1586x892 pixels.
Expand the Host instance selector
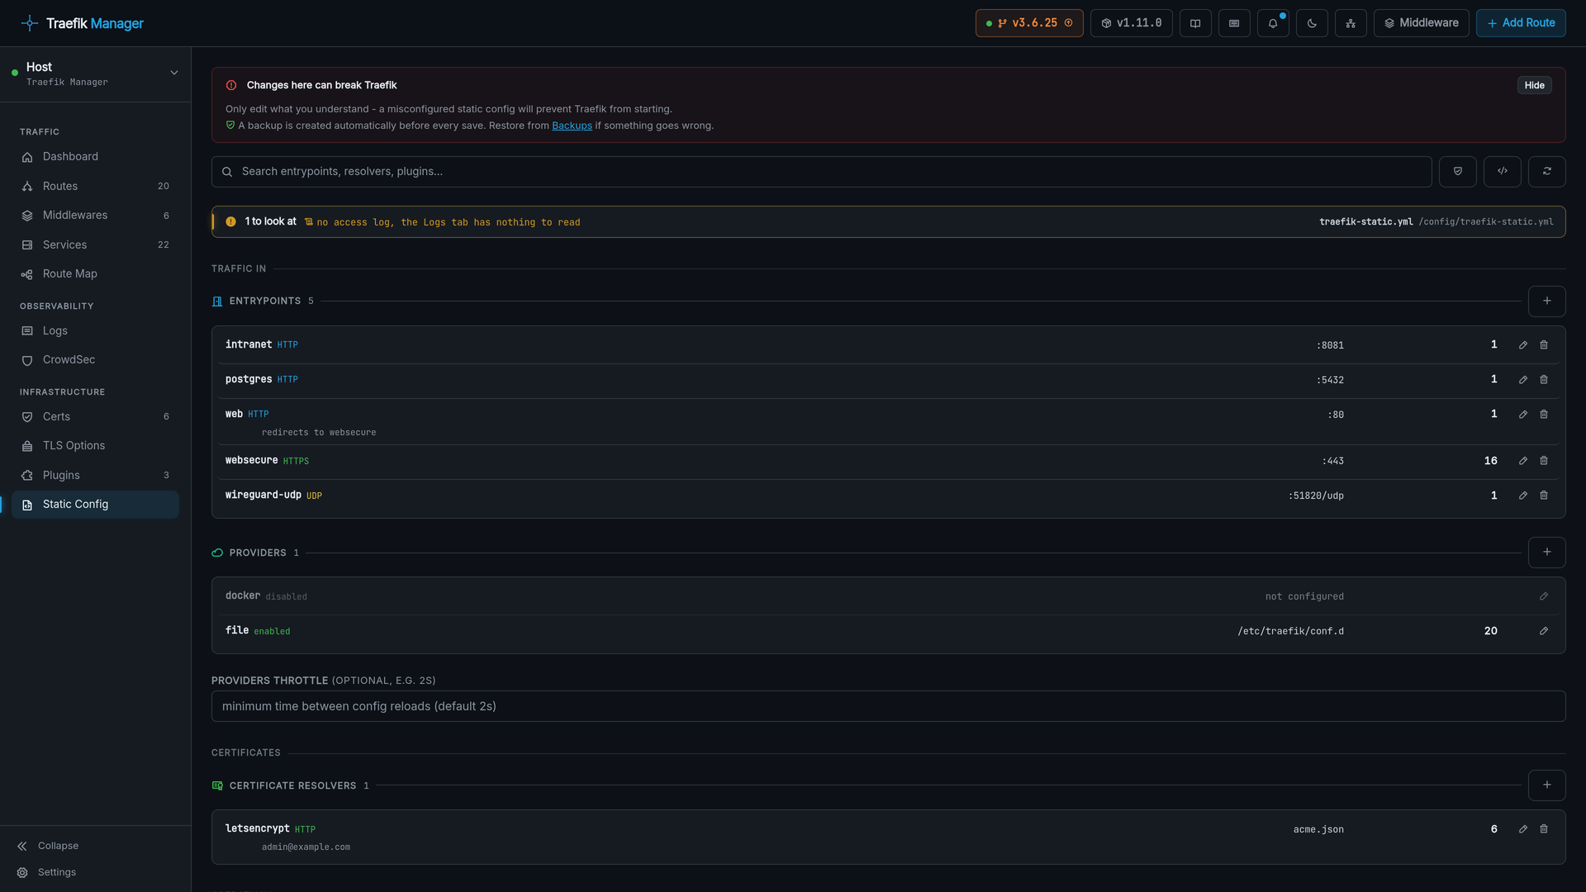pyautogui.click(x=95, y=74)
